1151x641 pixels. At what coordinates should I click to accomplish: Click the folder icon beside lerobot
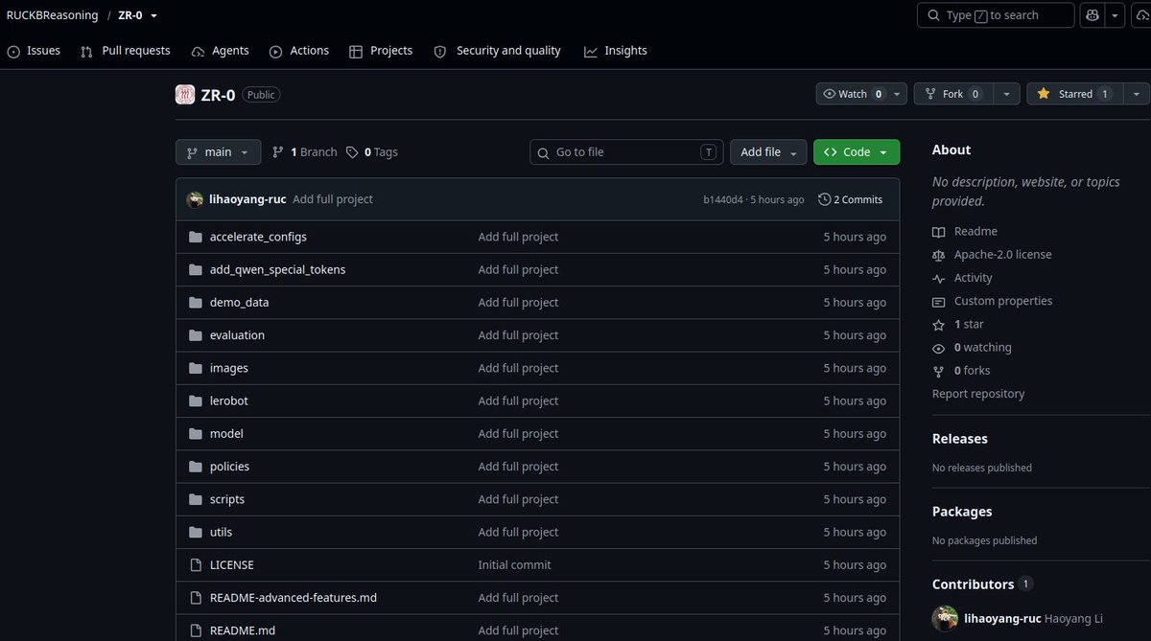(196, 401)
